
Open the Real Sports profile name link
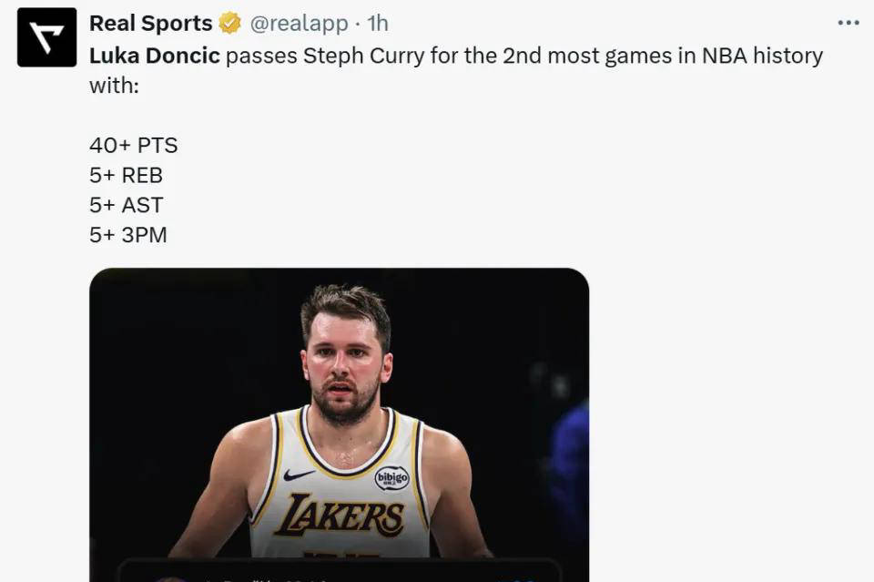(x=150, y=24)
